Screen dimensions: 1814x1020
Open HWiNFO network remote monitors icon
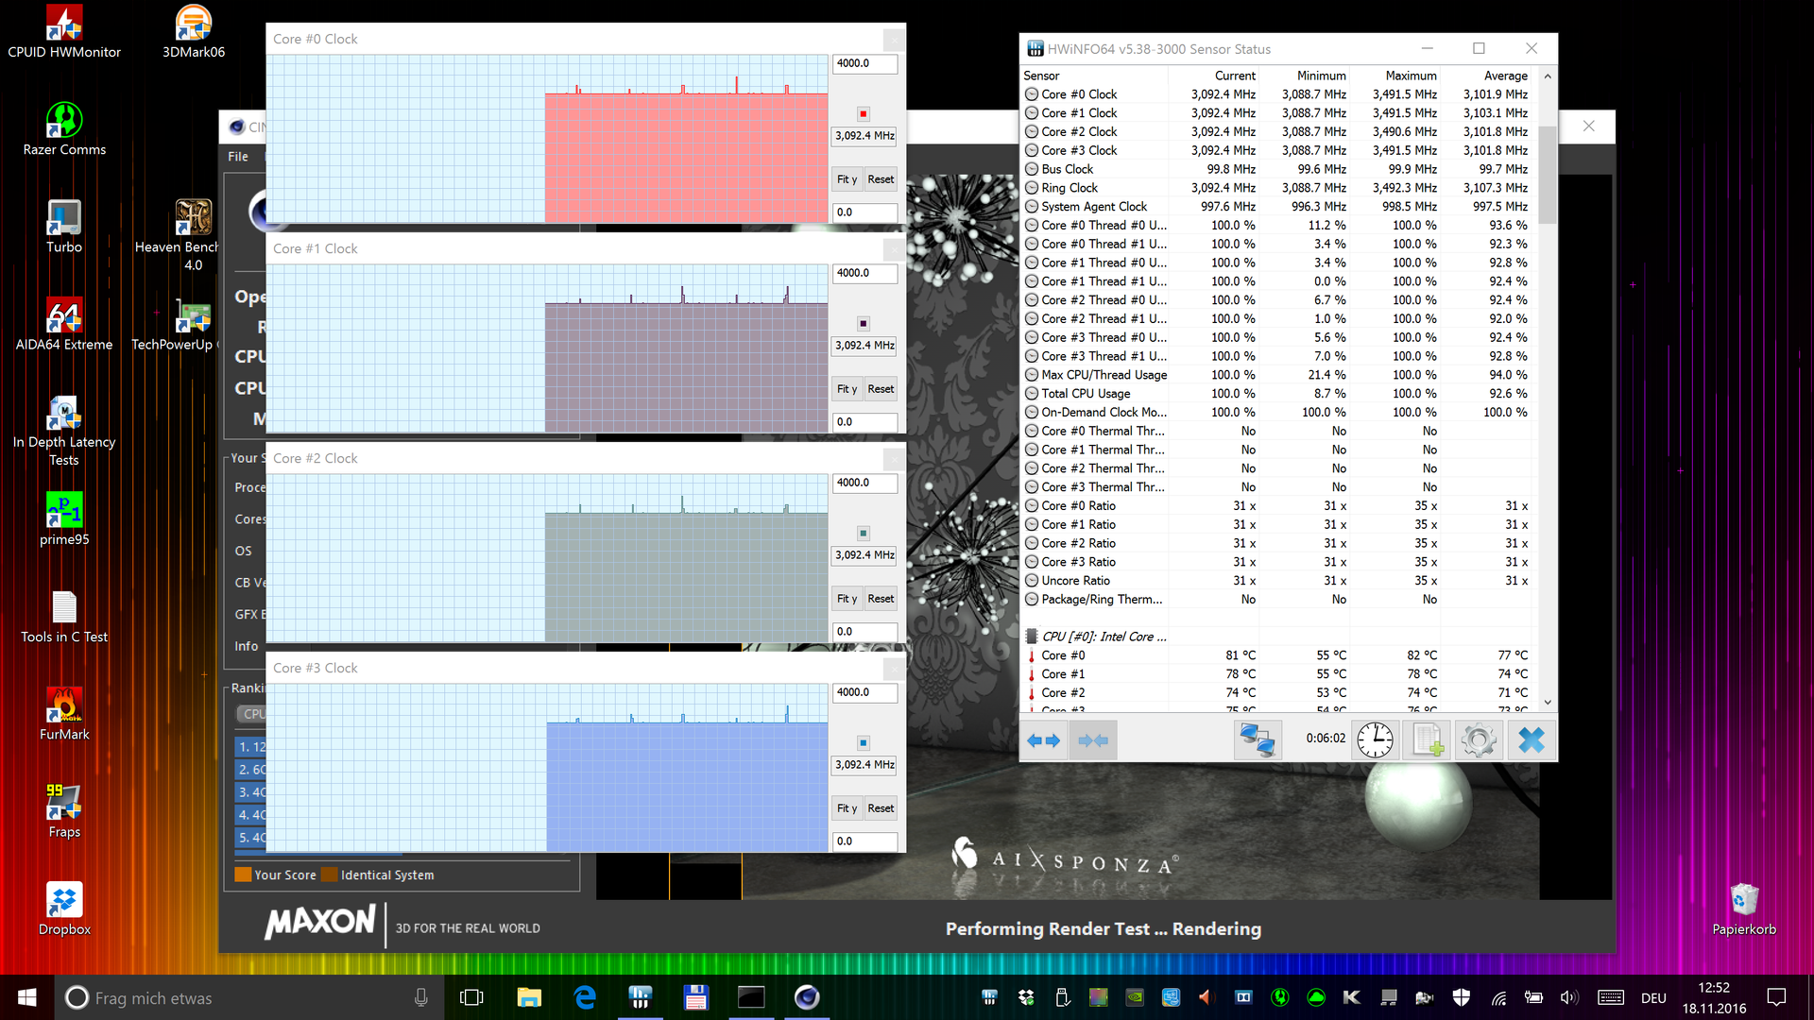(1258, 740)
